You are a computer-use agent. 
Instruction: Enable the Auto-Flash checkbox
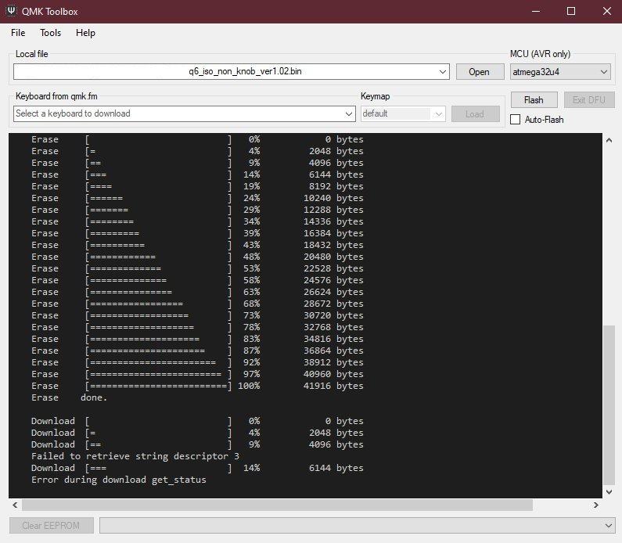515,120
